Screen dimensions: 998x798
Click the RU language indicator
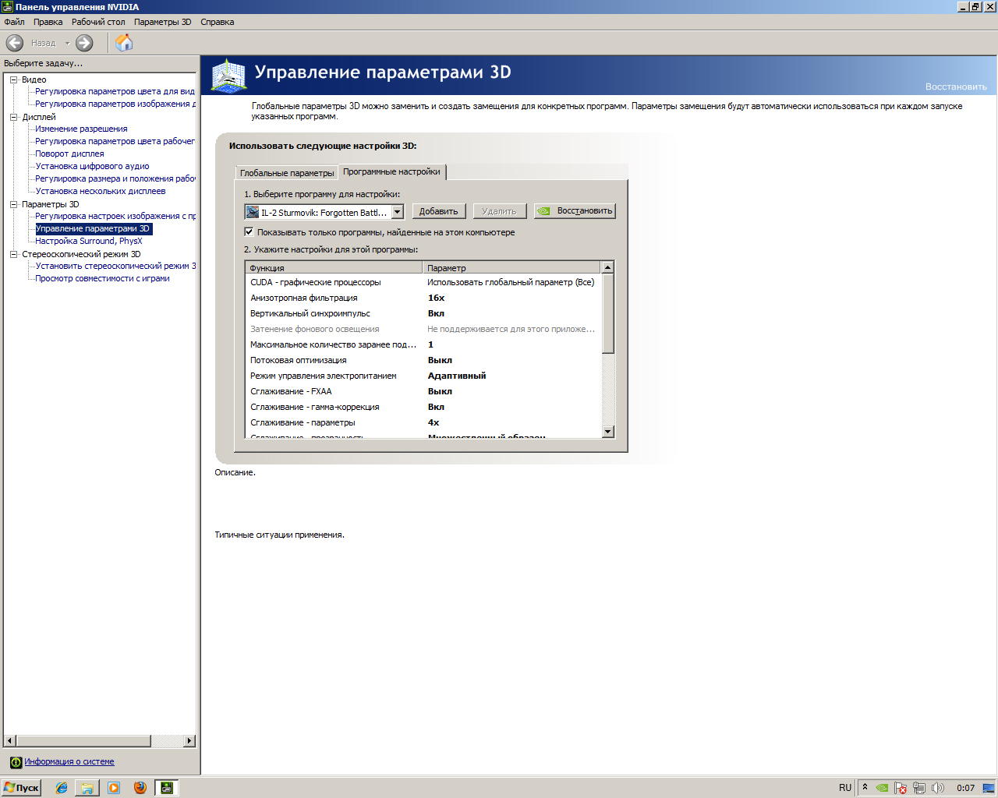click(x=845, y=788)
